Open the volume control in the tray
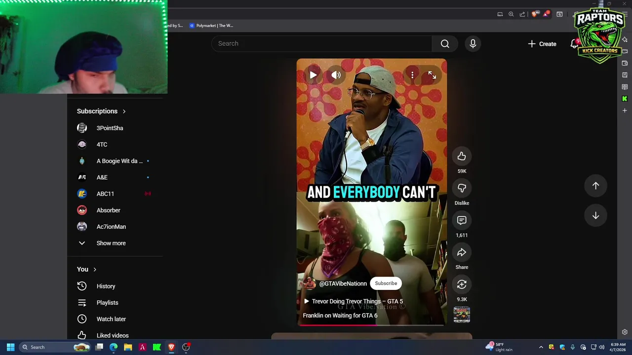 (x=601, y=347)
